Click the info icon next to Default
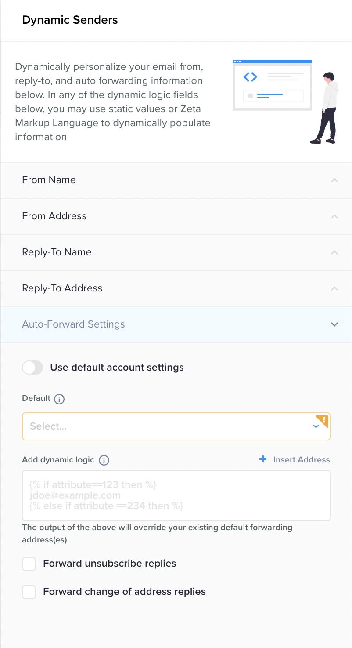The height and width of the screenshot is (648, 352). pyautogui.click(x=59, y=399)
